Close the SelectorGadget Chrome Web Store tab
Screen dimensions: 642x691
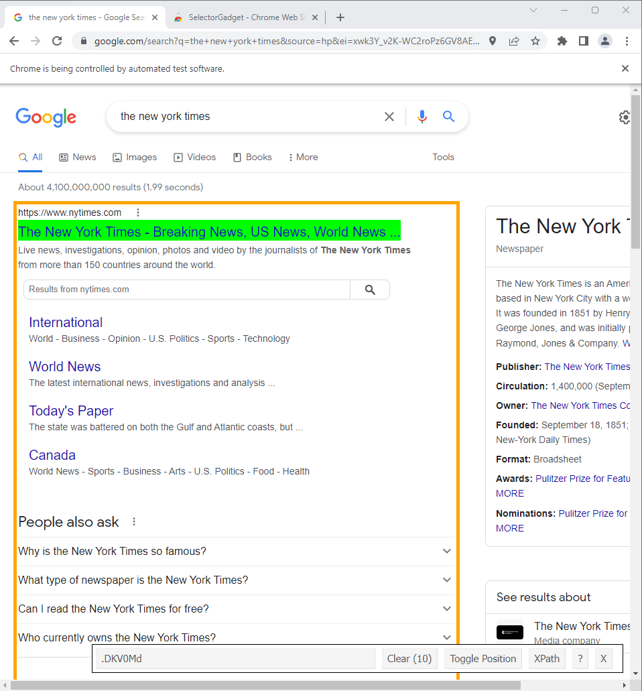(314, 17)
